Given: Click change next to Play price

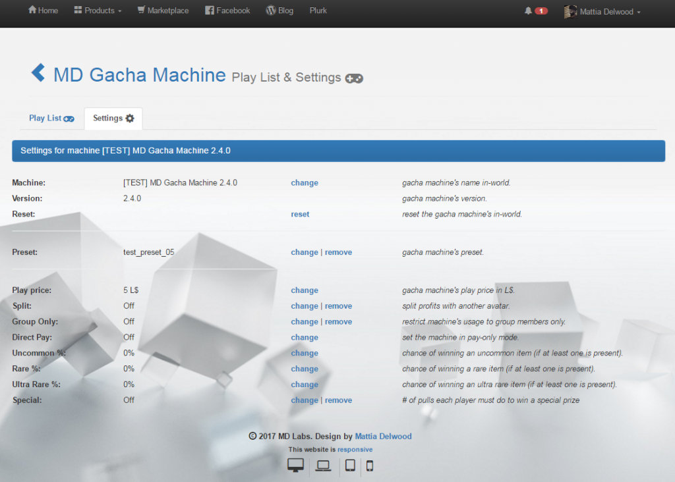Looking at the screenshot, I should [x=305, y=290].
